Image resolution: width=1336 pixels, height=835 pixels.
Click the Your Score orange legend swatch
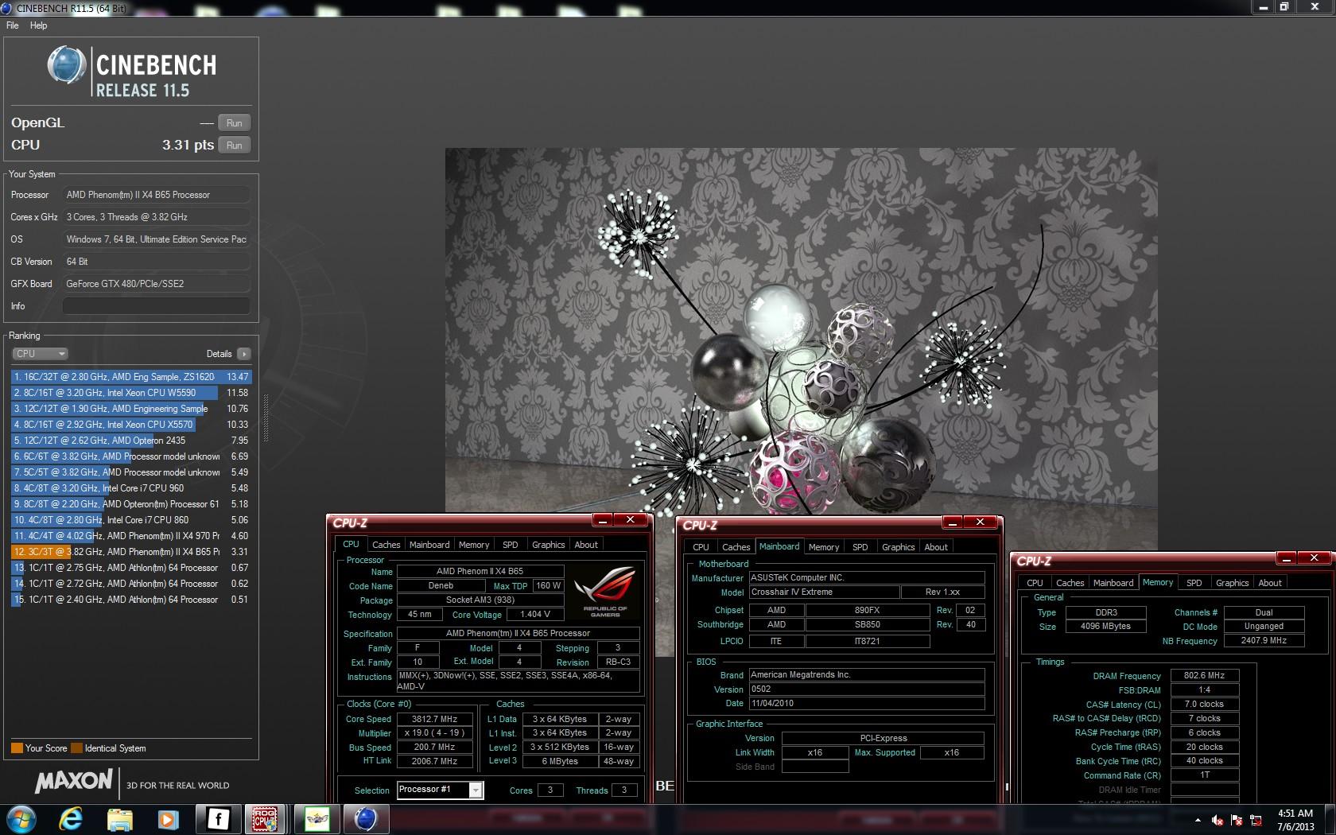[x=17, y=748]
